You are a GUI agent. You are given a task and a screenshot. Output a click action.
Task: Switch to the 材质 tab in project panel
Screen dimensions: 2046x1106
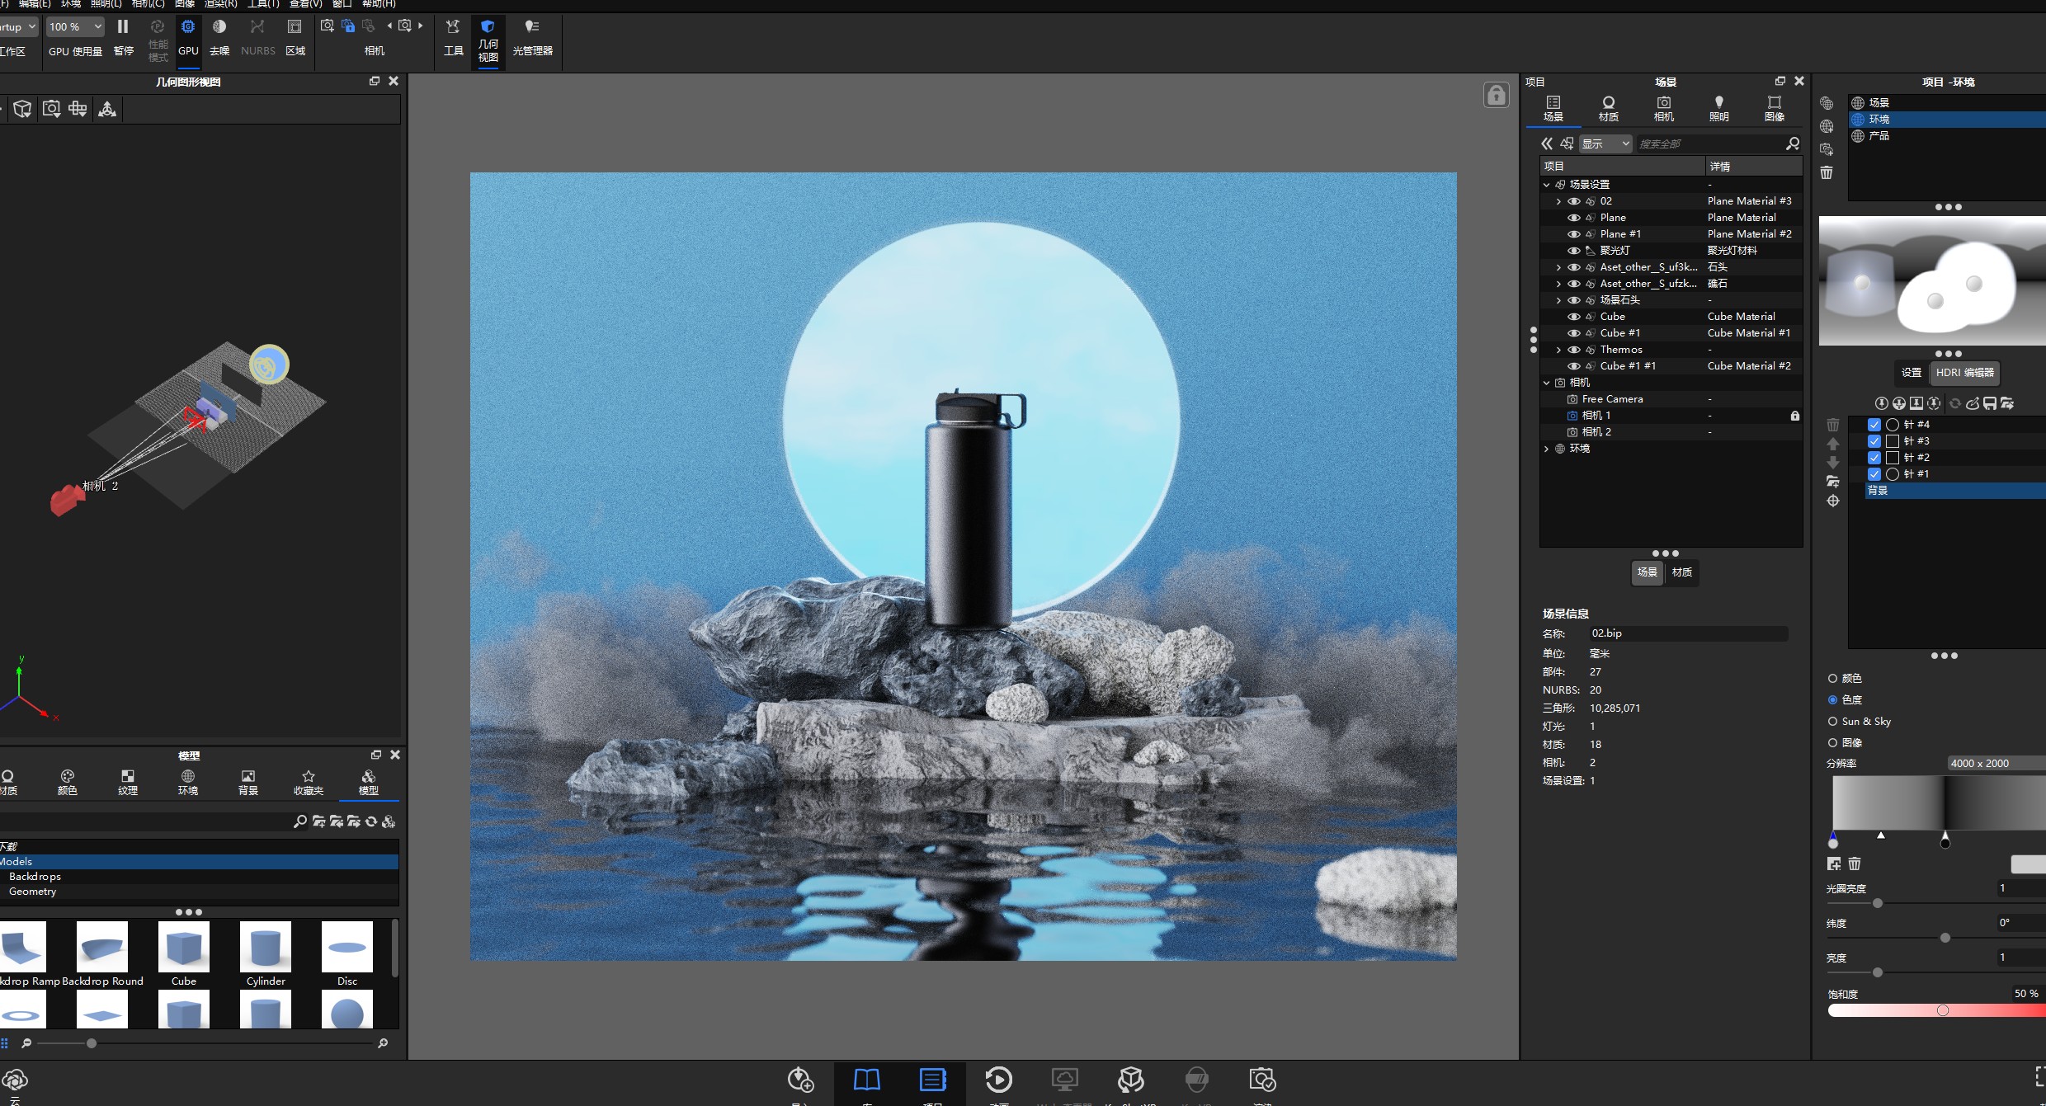(1608, 109)
